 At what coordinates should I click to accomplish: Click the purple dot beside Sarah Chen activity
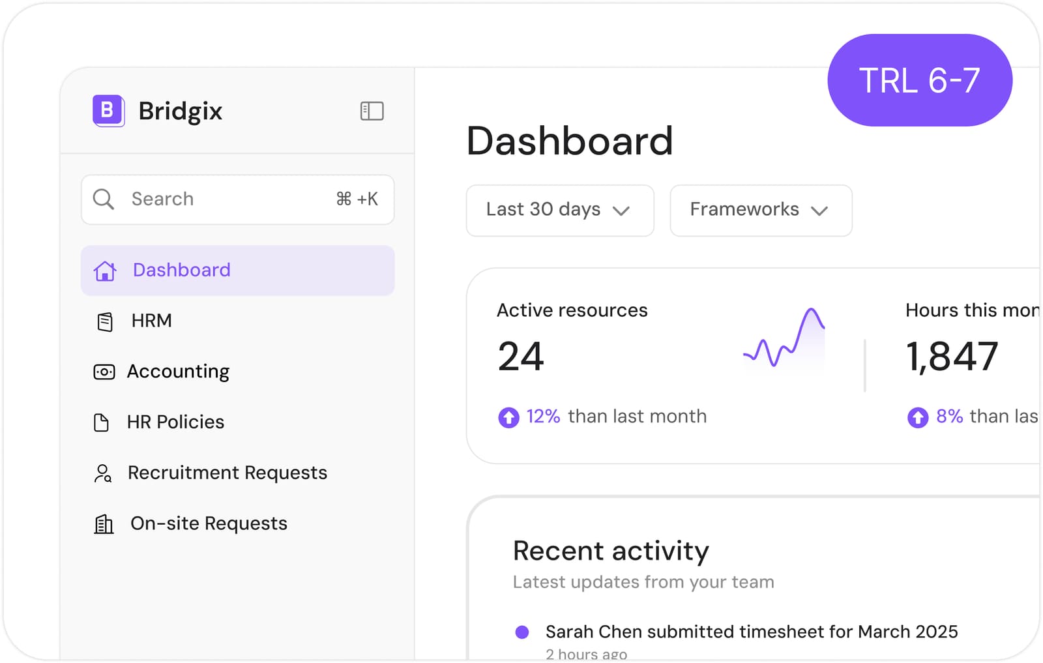(521, 632)
